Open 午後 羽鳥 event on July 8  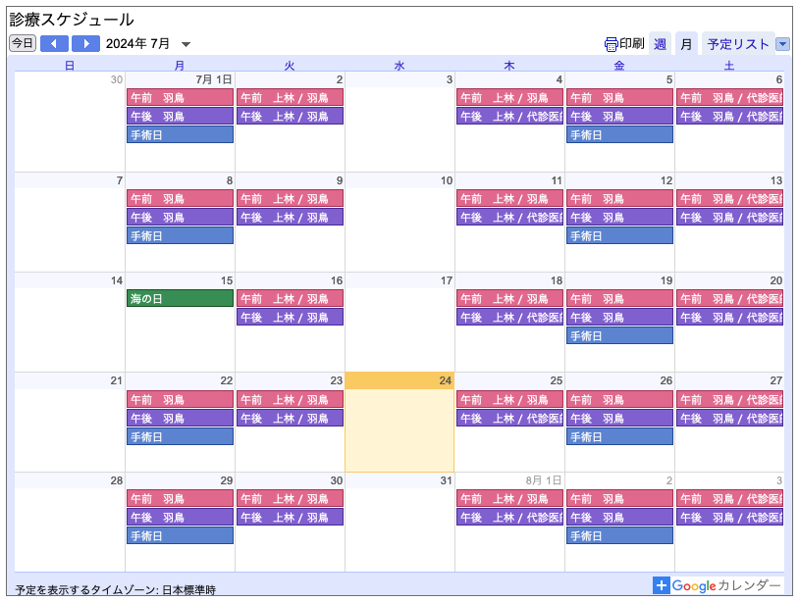coord(180,217)
